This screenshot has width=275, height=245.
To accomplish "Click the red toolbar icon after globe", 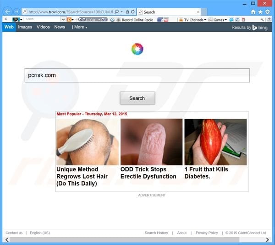I will pyautogui.click(x=243, y=19).
